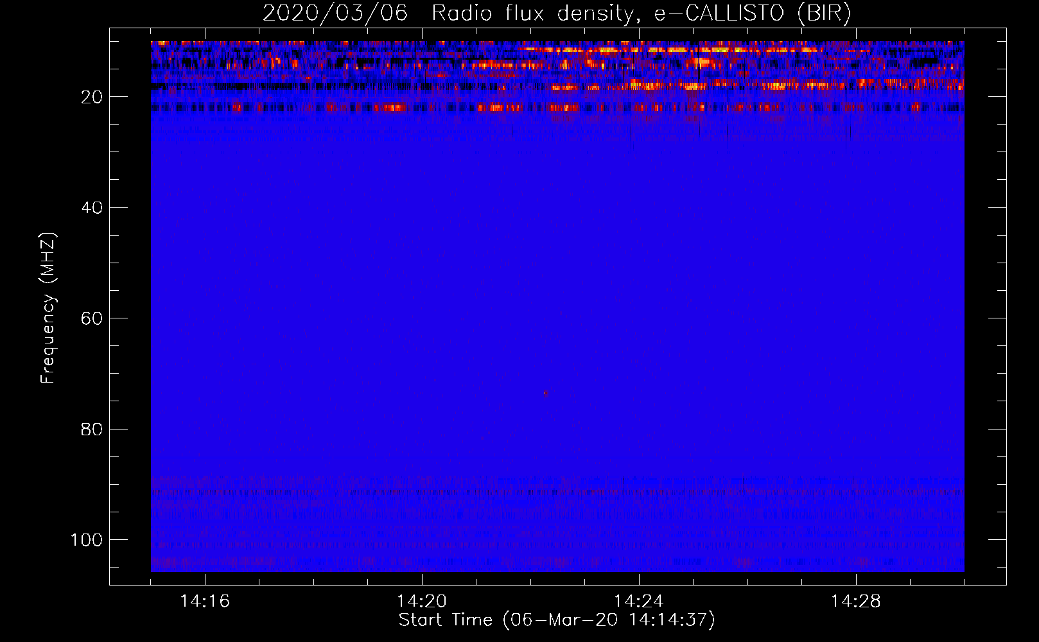Click the 40 frequency tick label

pos(92,208)
